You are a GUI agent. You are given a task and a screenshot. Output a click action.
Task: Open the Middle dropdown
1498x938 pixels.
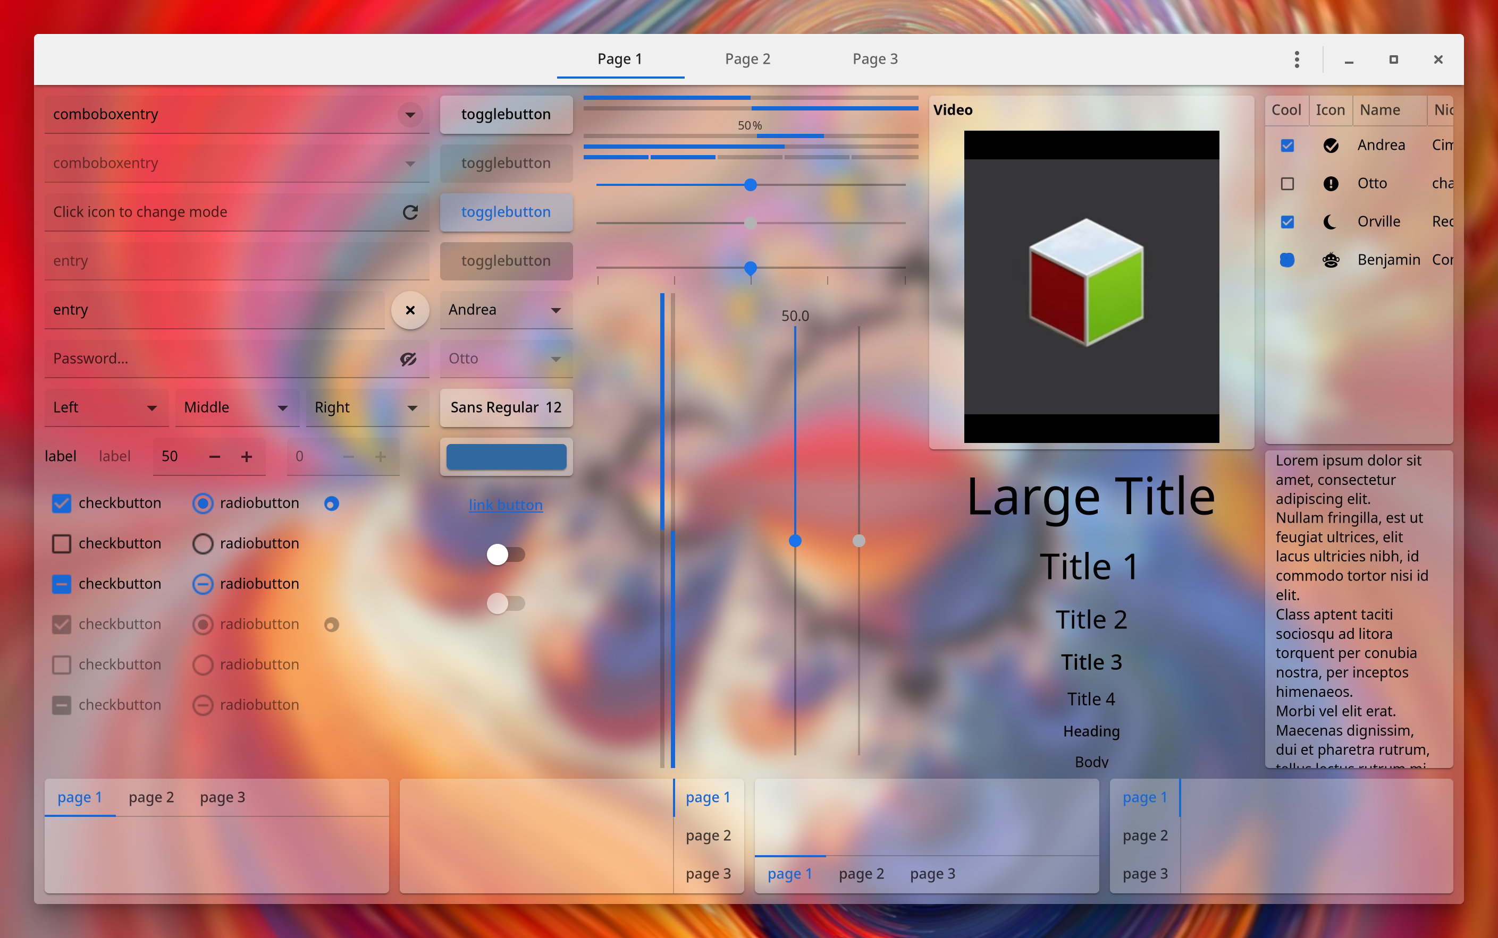(x=236, y=407)
